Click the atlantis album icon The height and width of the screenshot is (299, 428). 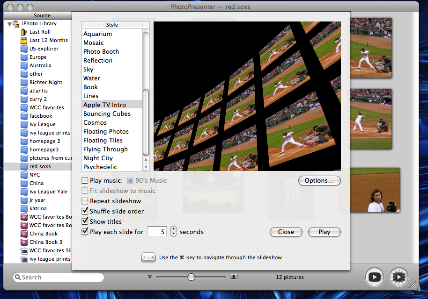click(x=24, y=91)
